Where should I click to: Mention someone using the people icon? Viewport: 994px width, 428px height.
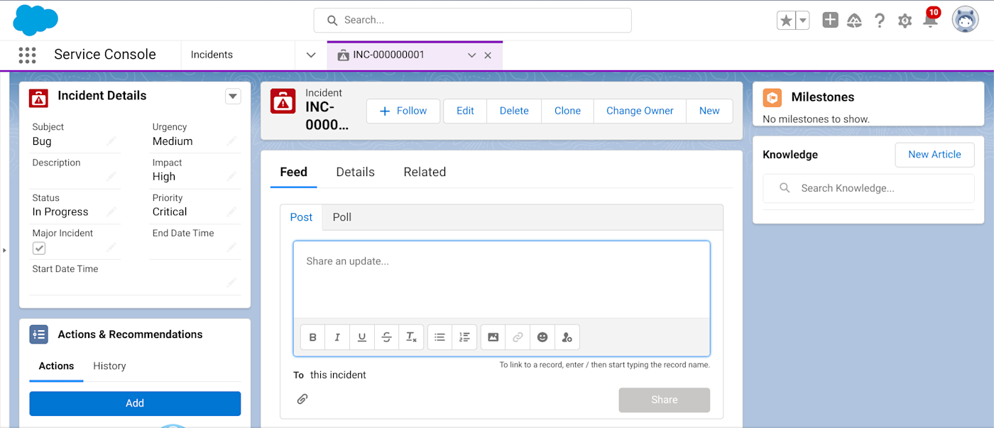click(x=567, y=337)
